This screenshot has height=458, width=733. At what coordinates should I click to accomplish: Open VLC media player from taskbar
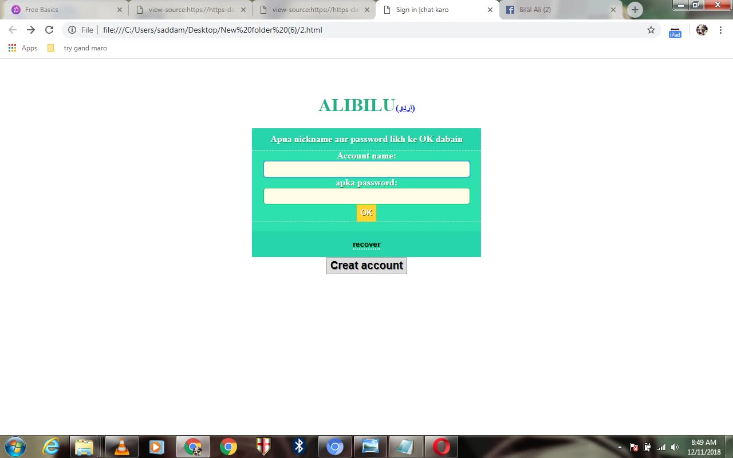(x=121, y=447)
